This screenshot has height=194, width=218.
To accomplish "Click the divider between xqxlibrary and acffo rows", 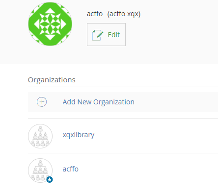I will coord(123,153).
